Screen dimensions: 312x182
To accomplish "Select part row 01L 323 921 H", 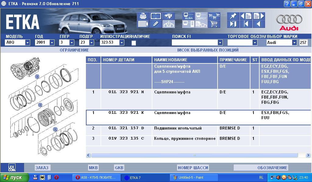I will (126, 92).
